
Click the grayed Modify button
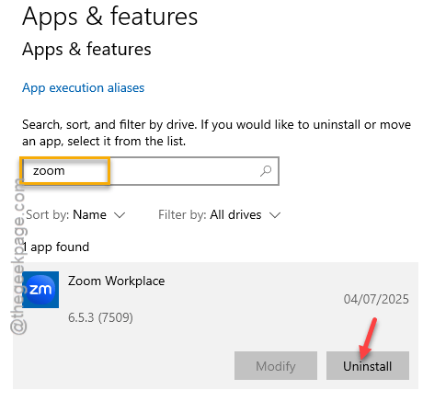pyautogui.click(x=276, y=365)
